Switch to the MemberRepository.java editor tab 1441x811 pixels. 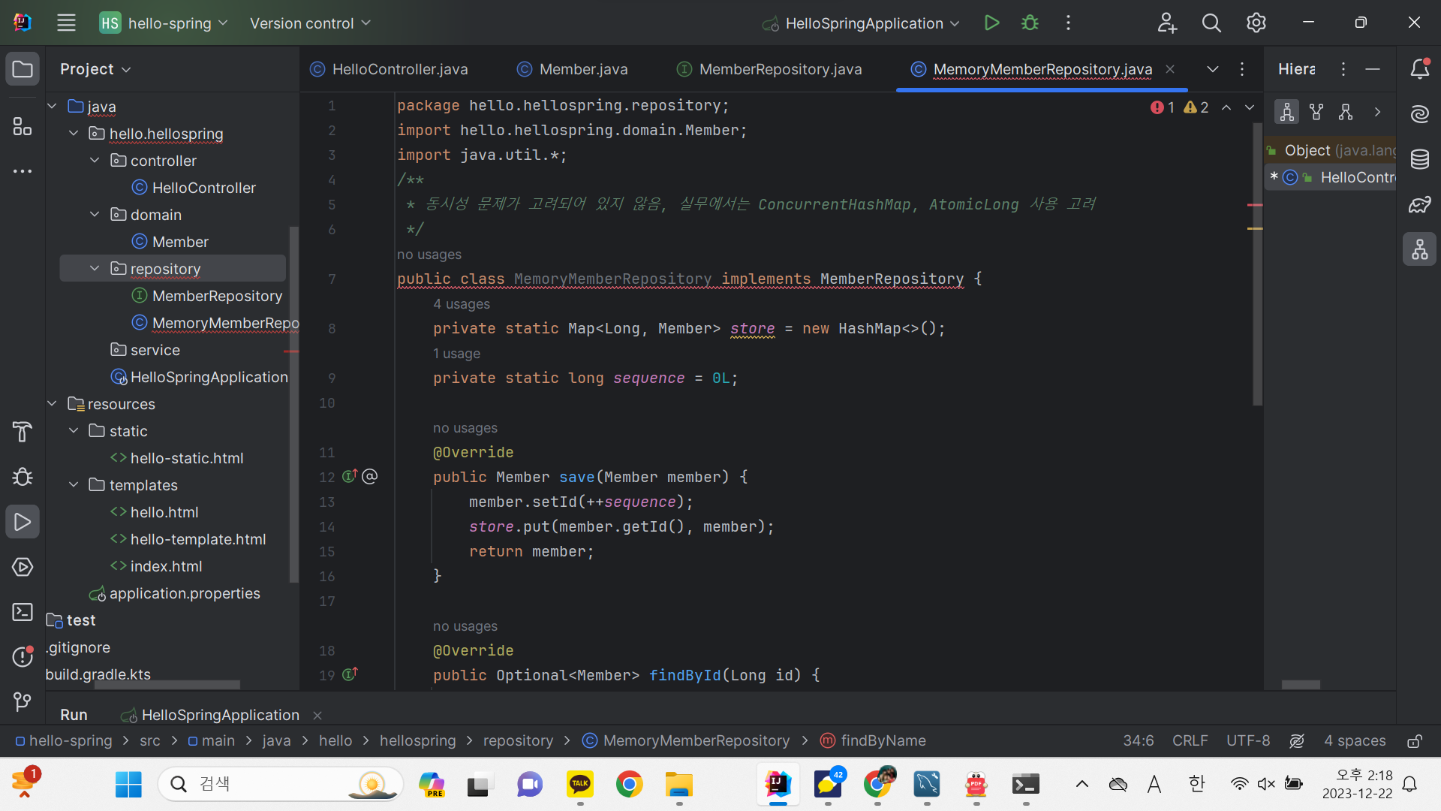(780, 69)
